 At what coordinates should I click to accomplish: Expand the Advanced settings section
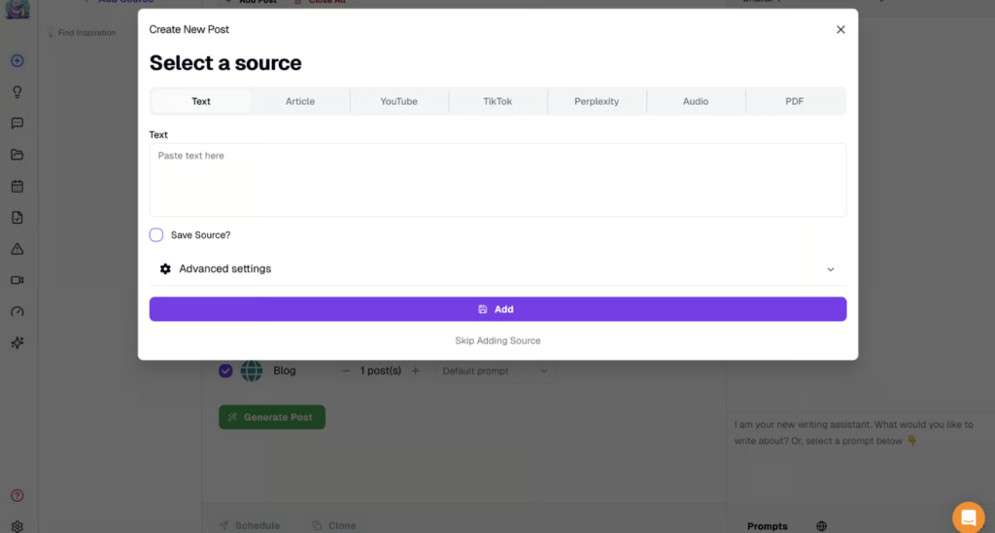497,268
